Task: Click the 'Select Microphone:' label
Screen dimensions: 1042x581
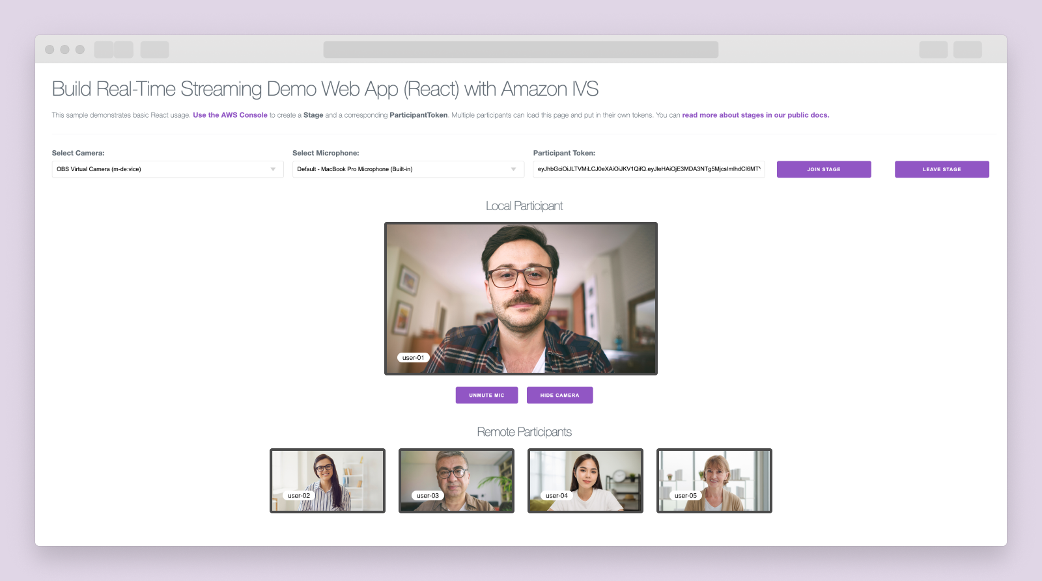Action: click(326, 153)
